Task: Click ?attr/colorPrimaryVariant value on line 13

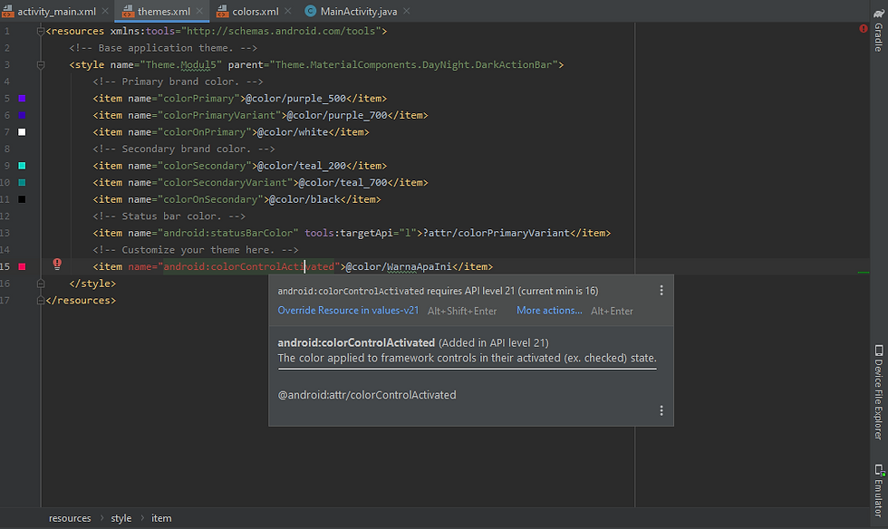Action: [497, 233]
